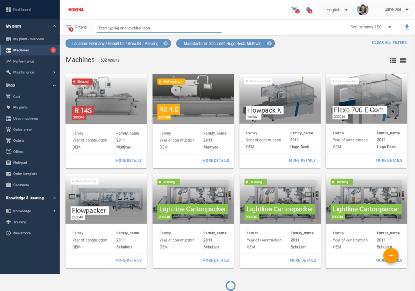This screenshot has width=415, height=291.
Task: Open MORE DETAILS for Flowpacker
Action: pyautogui.click(x=128, y=260)
